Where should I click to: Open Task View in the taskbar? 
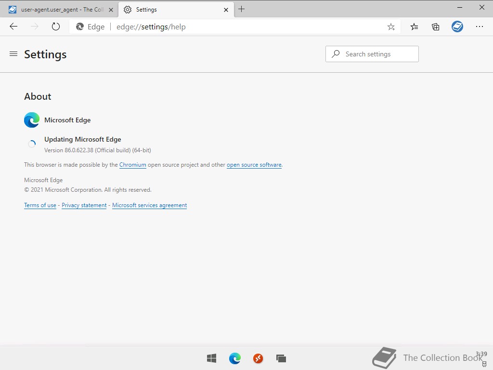tap(281, 358)
